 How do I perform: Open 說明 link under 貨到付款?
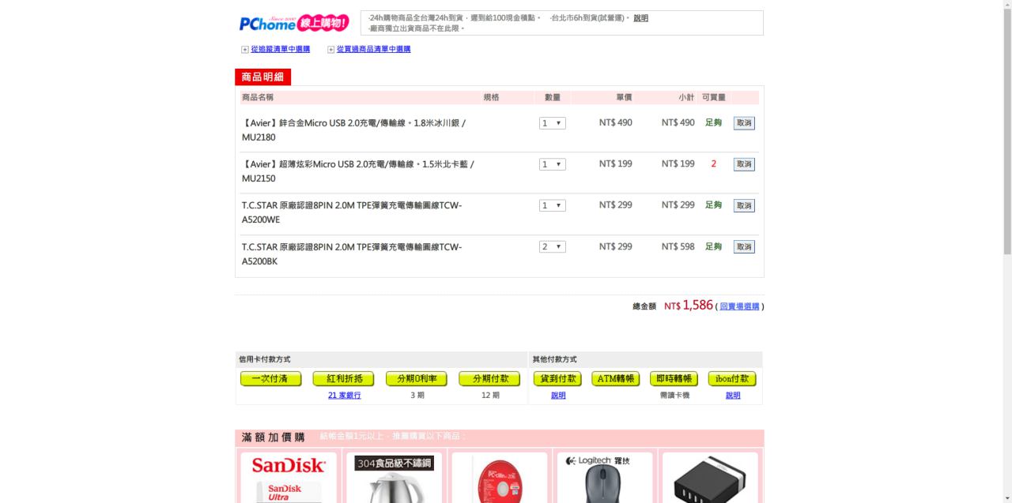pos(558,396)
